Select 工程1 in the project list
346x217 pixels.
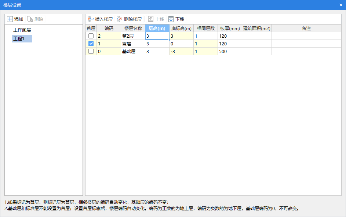(19, 38)
